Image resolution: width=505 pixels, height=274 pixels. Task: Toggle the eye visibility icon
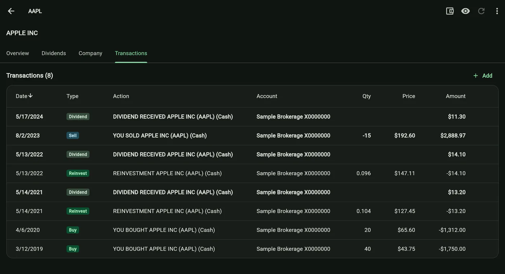(465, 11)
